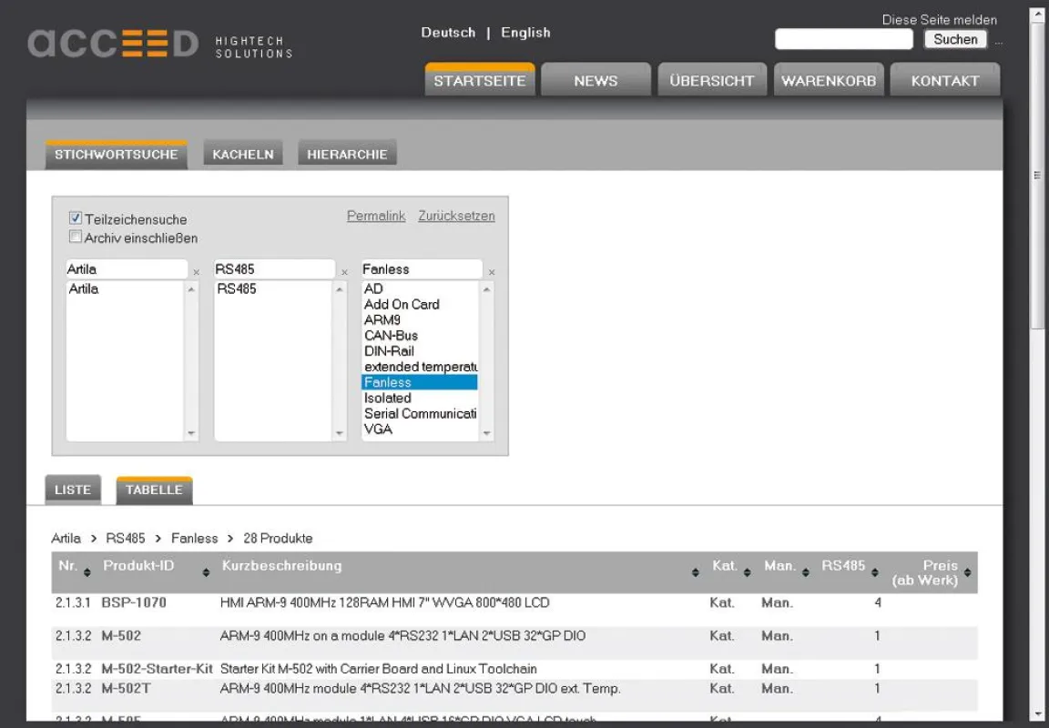Image resolution: width=1049 pixels, height=728 pixels.
Task: Switch to LISTE view tab
Action: pyautogui.click(x=73, y=490)
